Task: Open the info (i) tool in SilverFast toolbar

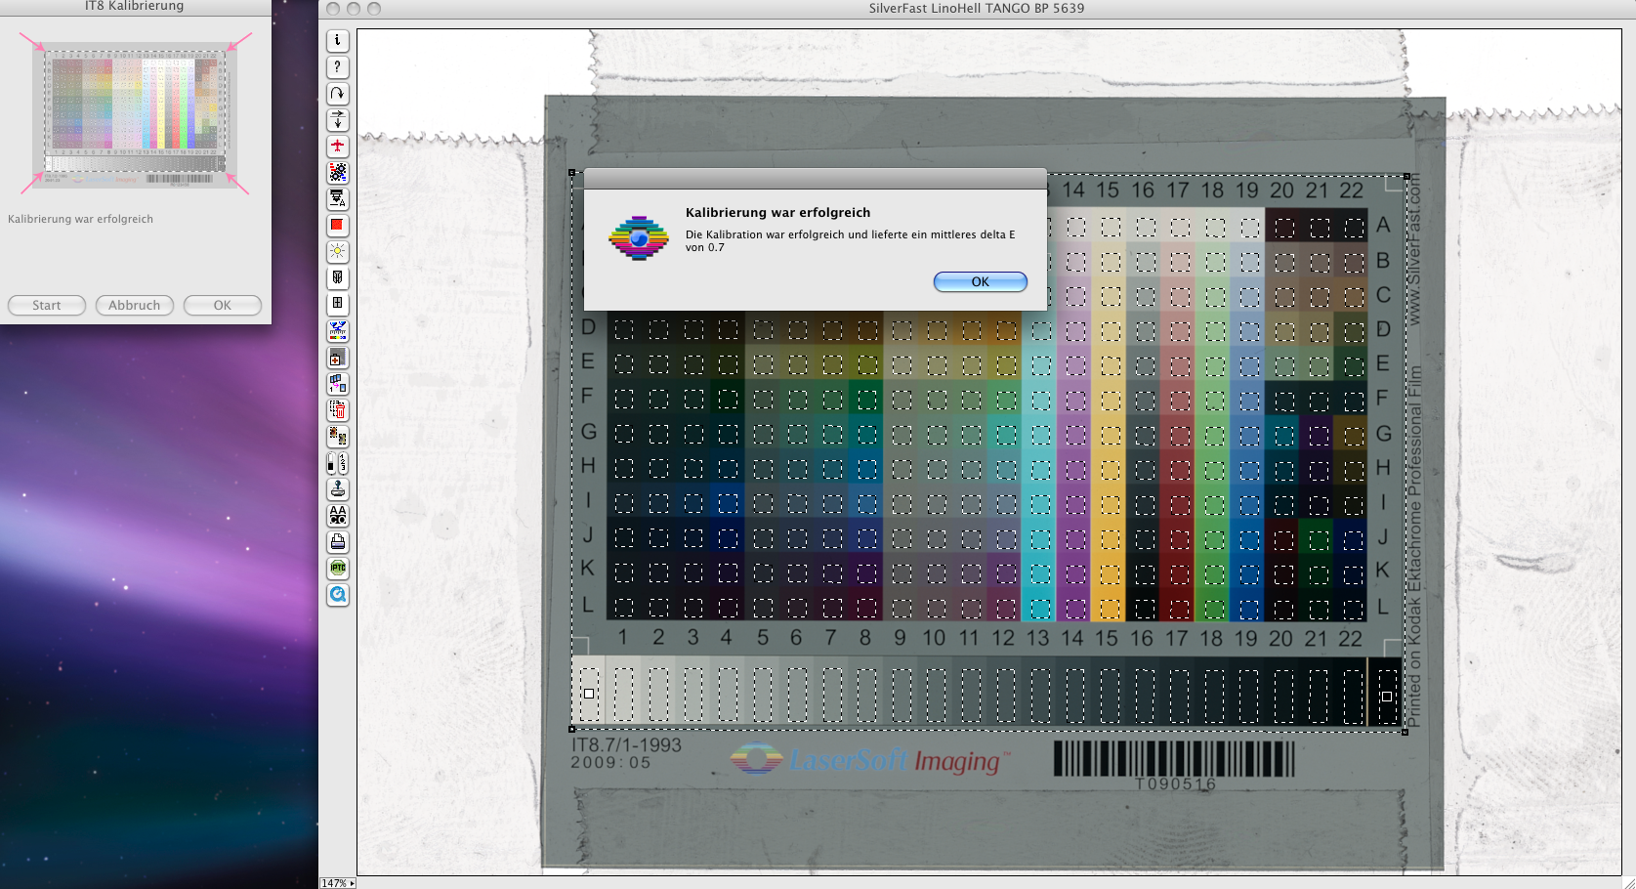Action: tap(337, 40)
